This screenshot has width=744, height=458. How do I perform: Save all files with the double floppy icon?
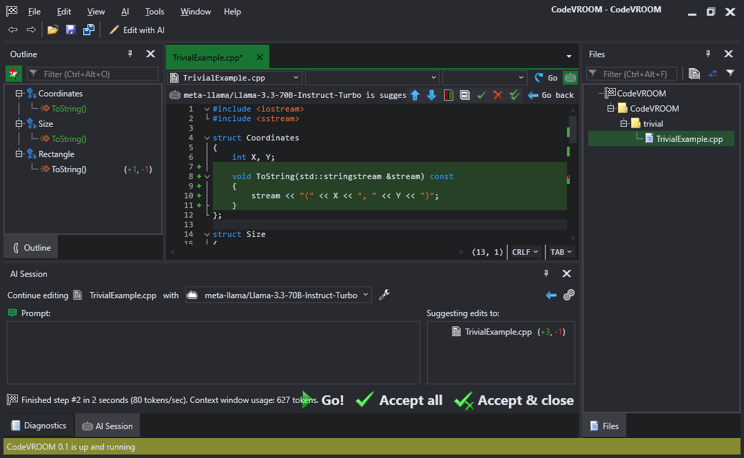(89, 30)
